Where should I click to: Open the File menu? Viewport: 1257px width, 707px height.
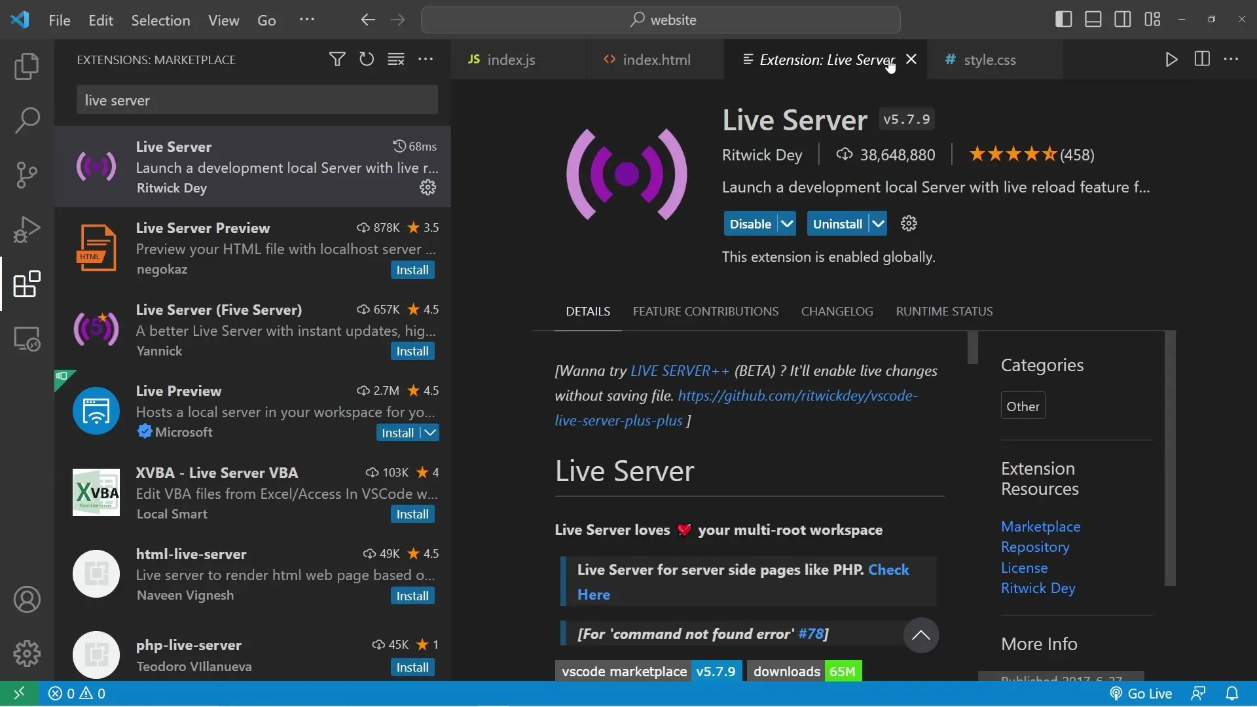(60, 20)
